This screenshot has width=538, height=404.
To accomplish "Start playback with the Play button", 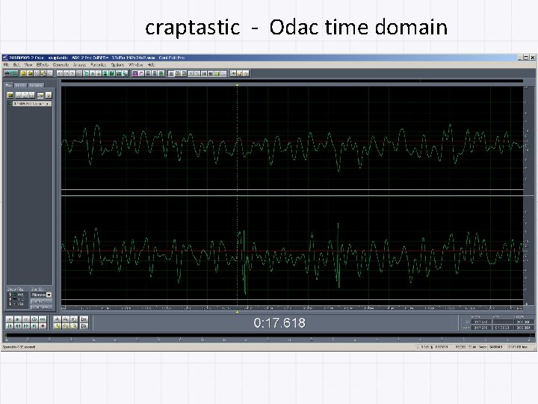I will click(18, 319).
